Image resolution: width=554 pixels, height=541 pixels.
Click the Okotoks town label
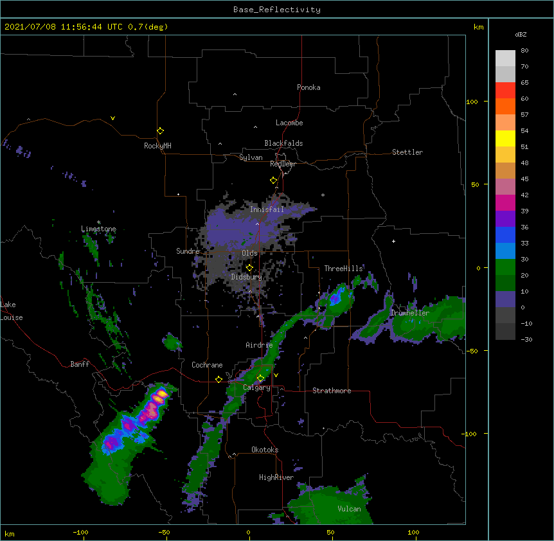[265, 450]
